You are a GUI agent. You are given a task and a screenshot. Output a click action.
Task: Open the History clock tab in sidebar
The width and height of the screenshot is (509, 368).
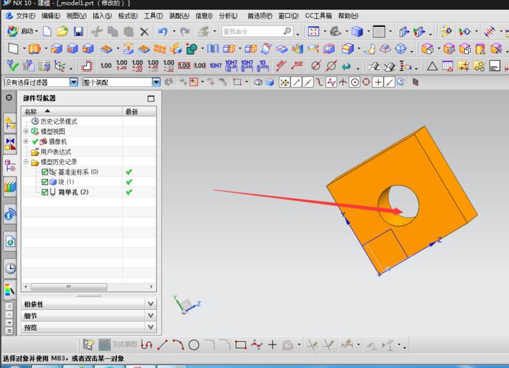coord(10,269)
